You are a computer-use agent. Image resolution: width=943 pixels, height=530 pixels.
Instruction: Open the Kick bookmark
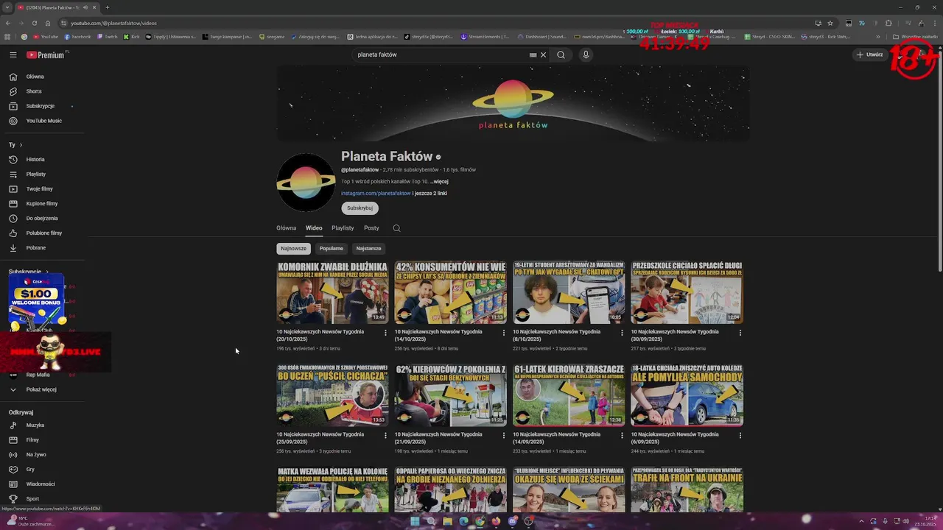(132, 37)
